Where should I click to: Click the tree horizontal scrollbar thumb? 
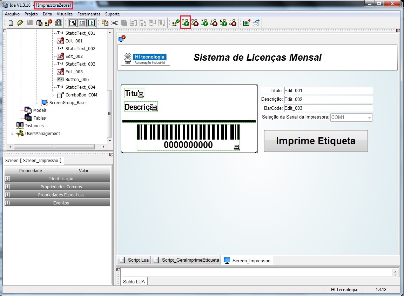tap(54, 147)
